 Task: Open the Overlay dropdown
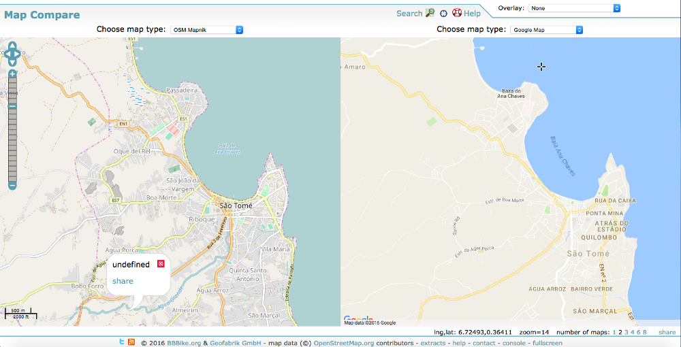click(x=574, y=7)
